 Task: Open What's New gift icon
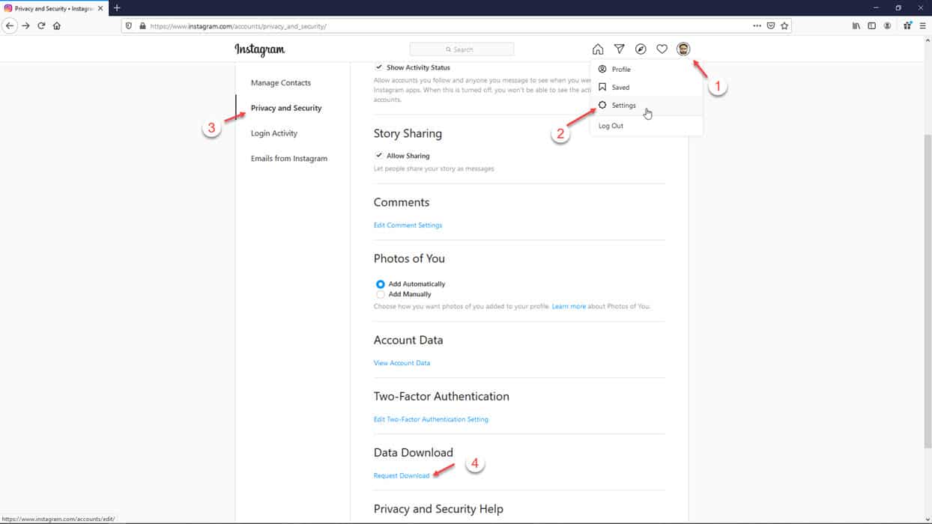[907, 25]
